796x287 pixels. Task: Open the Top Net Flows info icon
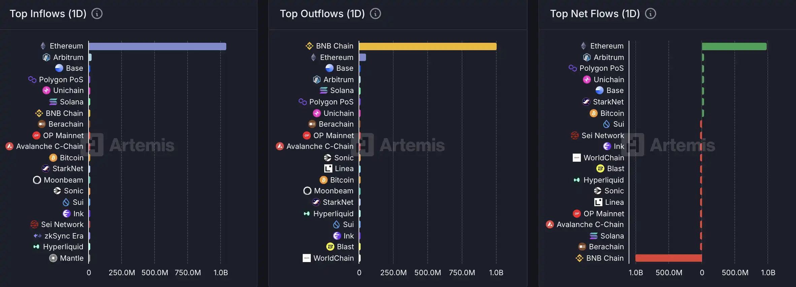(x=650, y=14)
